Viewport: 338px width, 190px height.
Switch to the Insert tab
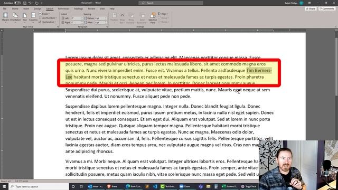[26, 8]
